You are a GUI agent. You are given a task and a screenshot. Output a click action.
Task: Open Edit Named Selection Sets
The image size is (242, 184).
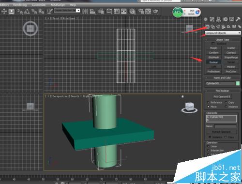50,11
